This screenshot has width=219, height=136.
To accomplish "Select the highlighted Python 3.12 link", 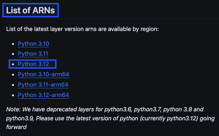I will (x=33, y=64).
